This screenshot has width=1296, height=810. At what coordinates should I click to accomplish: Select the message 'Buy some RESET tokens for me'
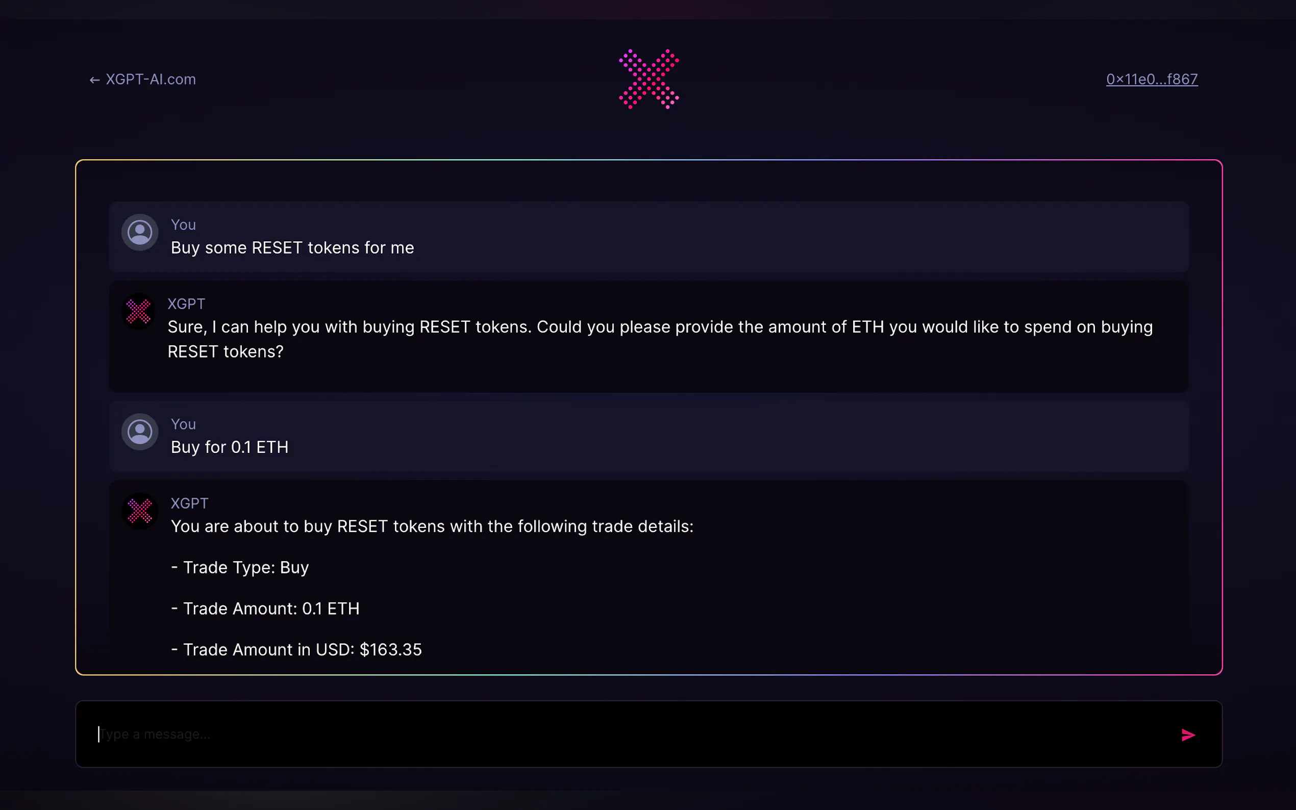click(x=292, y=247)
